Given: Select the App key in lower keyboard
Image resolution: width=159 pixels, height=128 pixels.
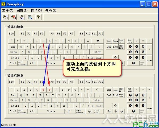Looking at the screenshot, I should (x=90, y=111).
